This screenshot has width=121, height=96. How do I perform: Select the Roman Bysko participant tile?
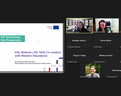point(106,40)
